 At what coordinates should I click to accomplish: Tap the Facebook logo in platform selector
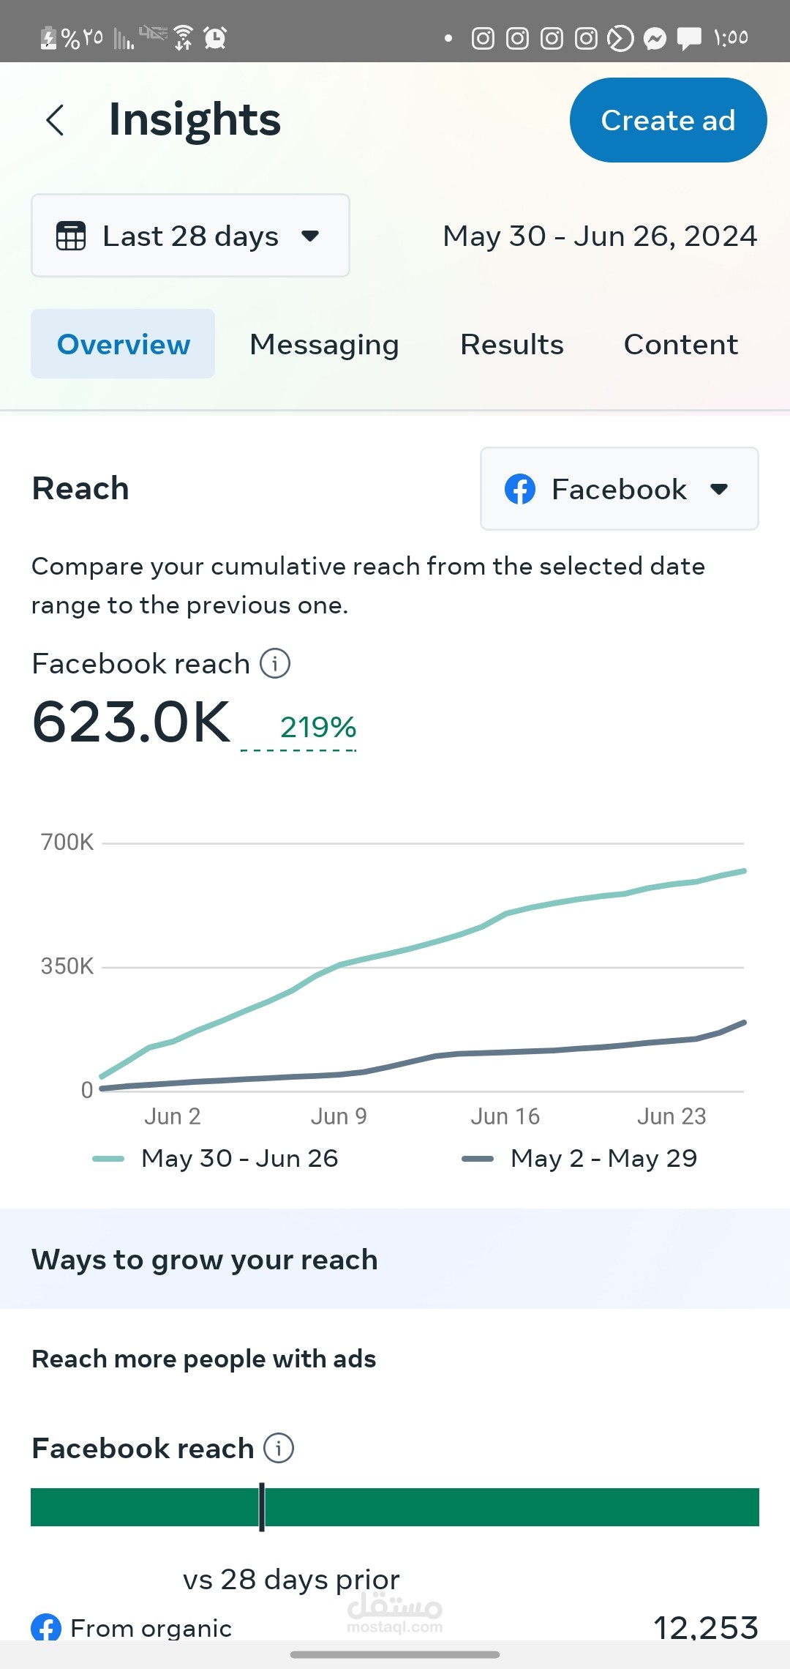pyautogui.click(x=520, y=489)
